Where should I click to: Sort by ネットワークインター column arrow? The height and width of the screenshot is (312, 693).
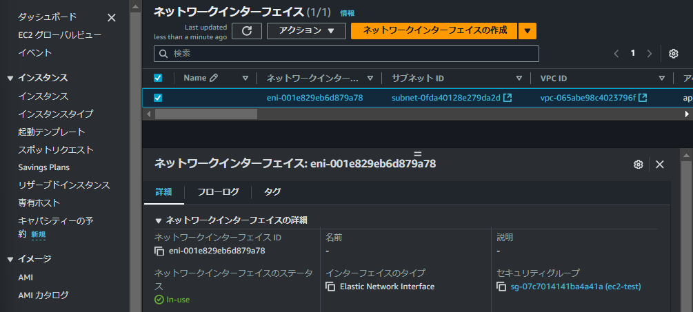pyautogui.click(x=370, y=78)
